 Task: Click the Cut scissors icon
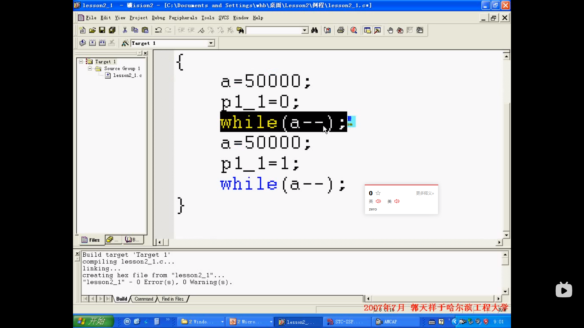pyautogui.click(x=125, y=30)
